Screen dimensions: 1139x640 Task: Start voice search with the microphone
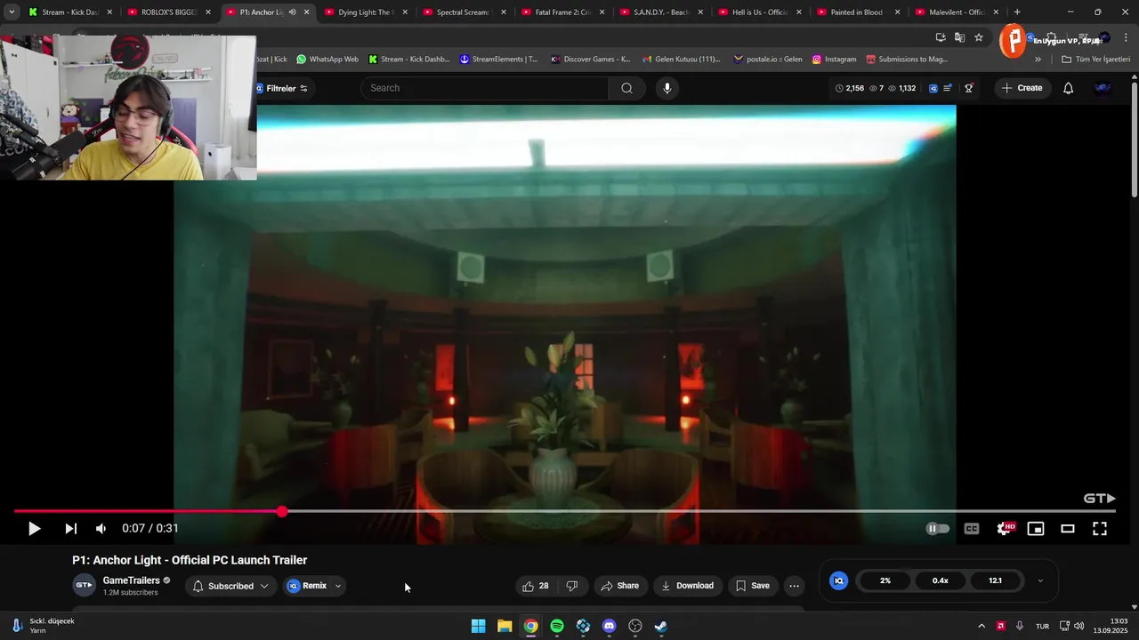pos(666,88)
